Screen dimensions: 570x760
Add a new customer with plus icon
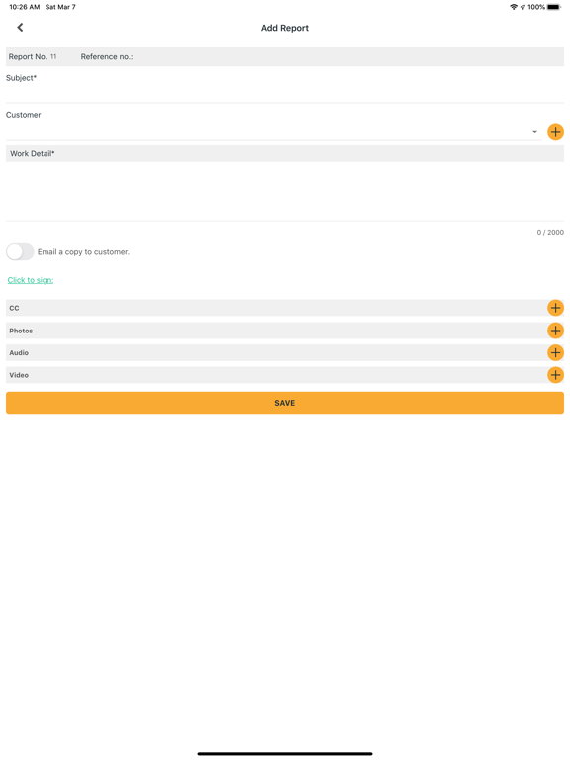tap(555, 132)
